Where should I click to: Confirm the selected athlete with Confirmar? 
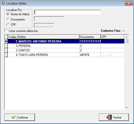coord(20,117)
